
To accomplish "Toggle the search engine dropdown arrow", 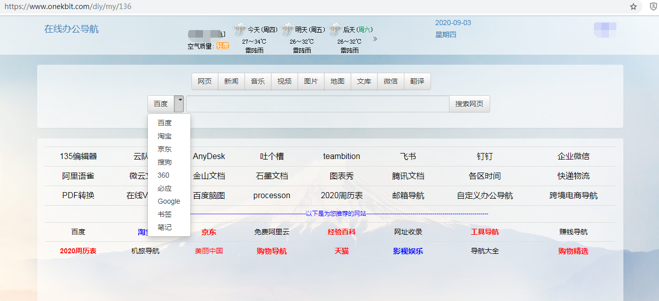I will tap(179, 104).
